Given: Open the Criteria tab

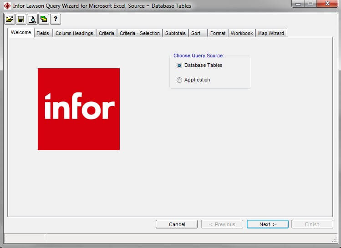Looking at the screenshot, I should pyautogui.click(x=107, y=33).
